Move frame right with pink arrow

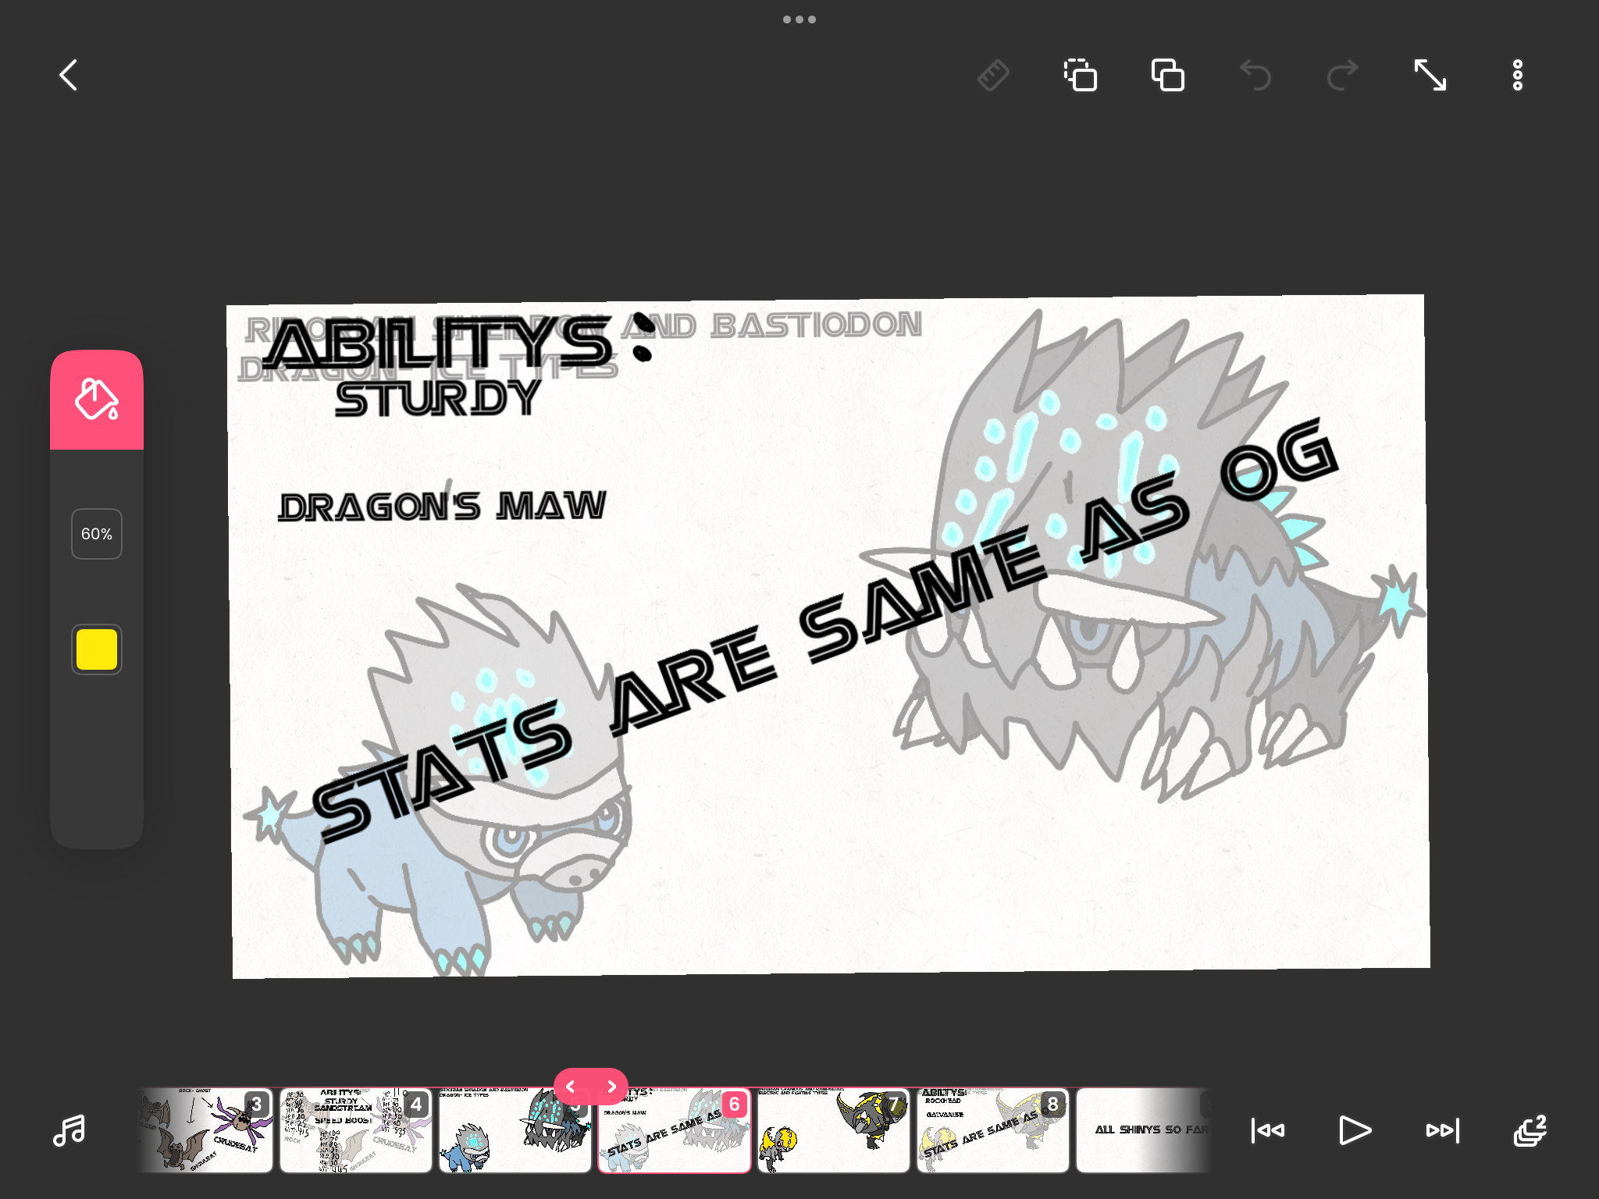pos(611,1087)
